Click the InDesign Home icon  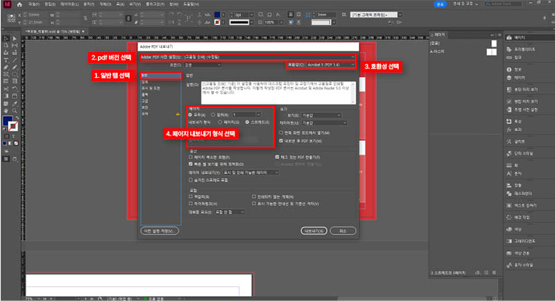[x=19, y=4]
